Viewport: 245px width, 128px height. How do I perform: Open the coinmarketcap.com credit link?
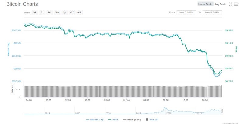230,123
